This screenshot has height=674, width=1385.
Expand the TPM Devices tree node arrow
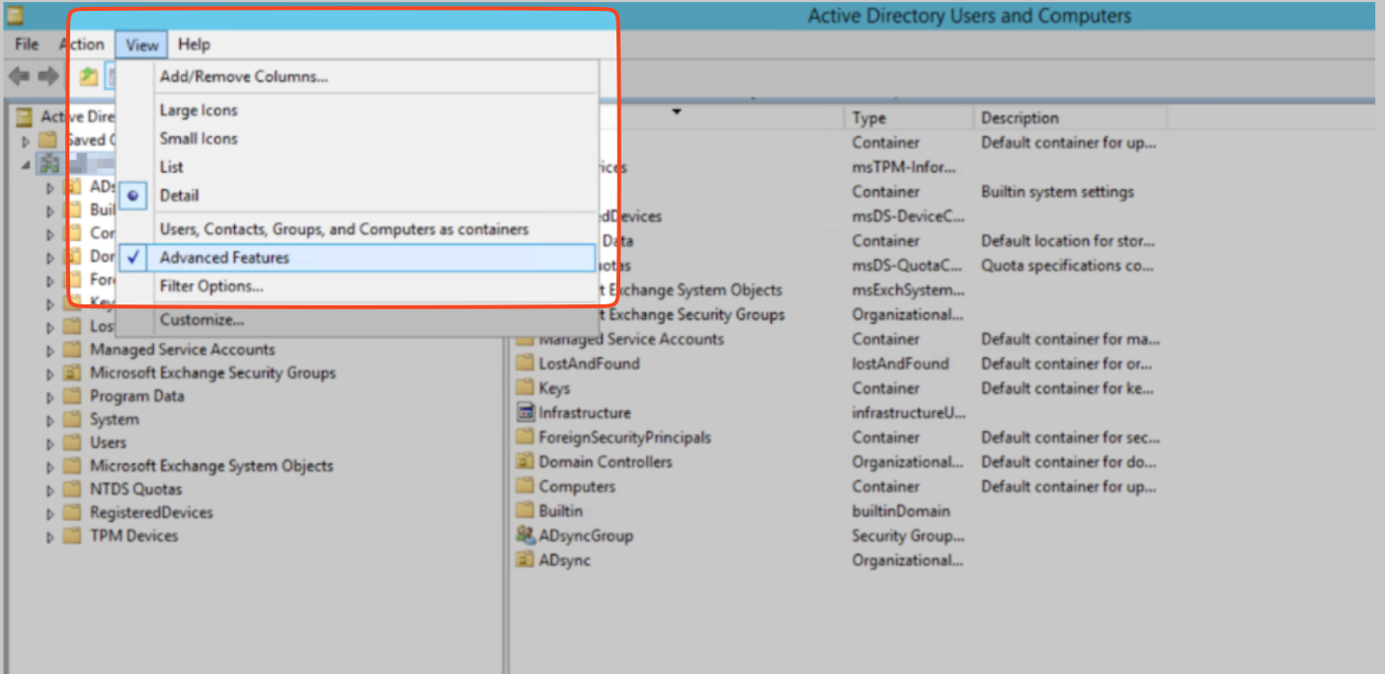(x=50, y=537)
